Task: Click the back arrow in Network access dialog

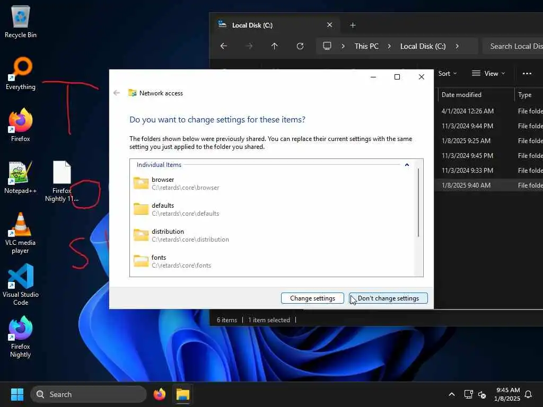Action: coord(117,93)
